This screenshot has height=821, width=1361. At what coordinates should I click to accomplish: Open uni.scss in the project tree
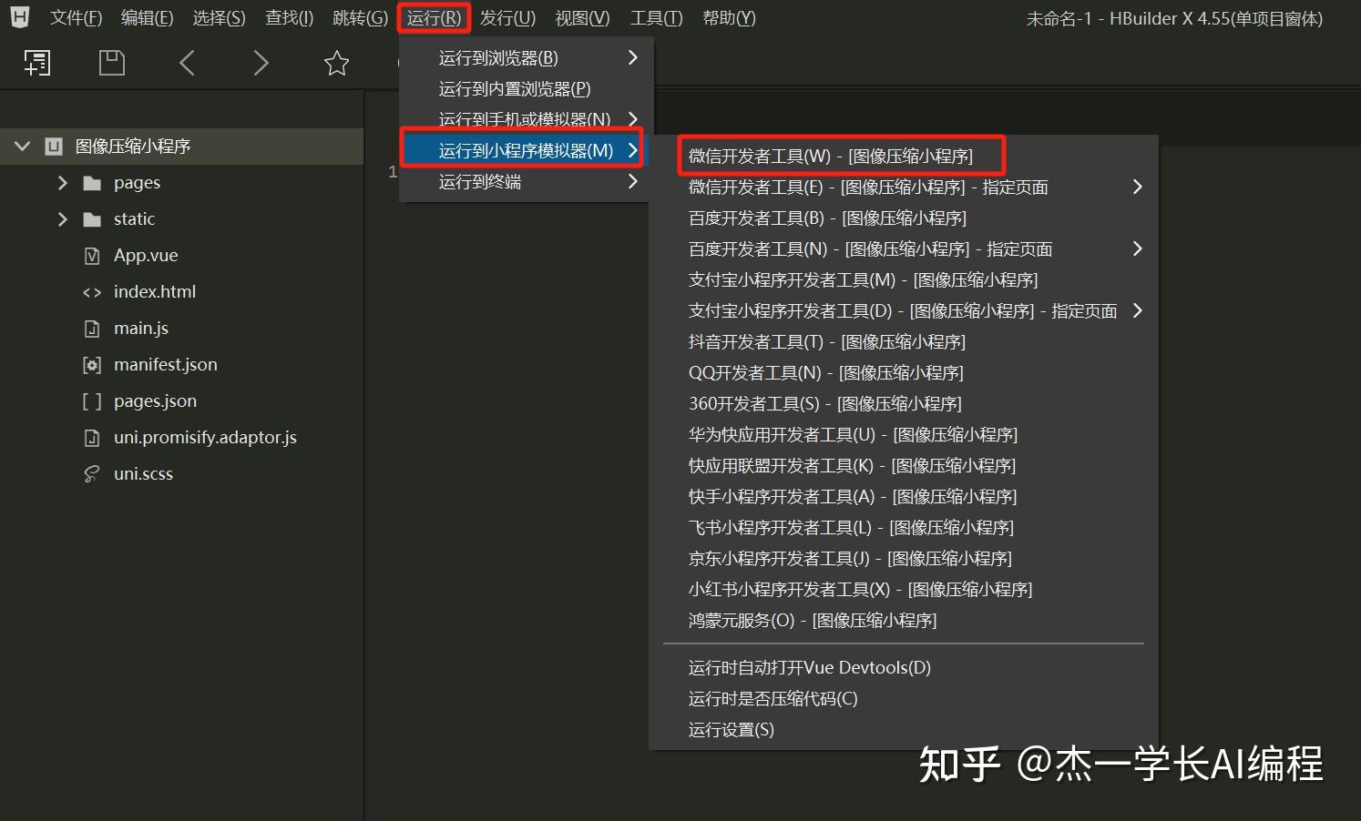pyautogui.click(x=143, y=474)
